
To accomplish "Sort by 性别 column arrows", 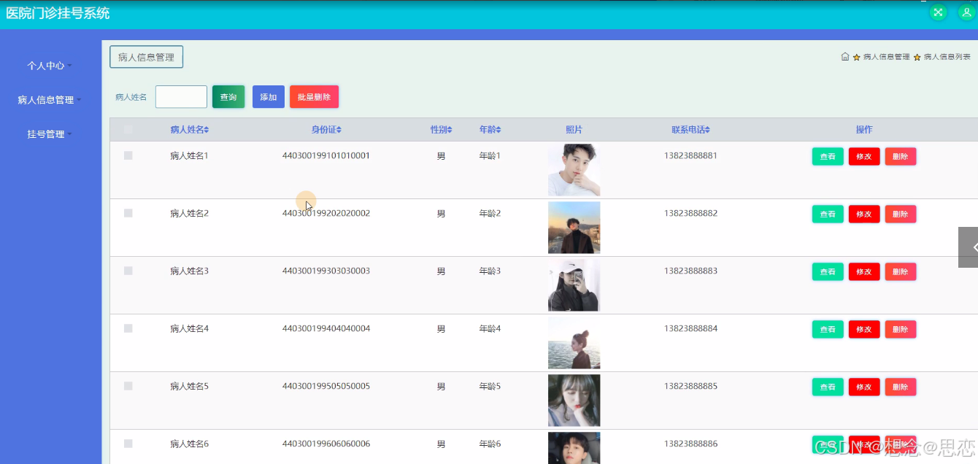I will pyautogui.click(x=450, y=130).
